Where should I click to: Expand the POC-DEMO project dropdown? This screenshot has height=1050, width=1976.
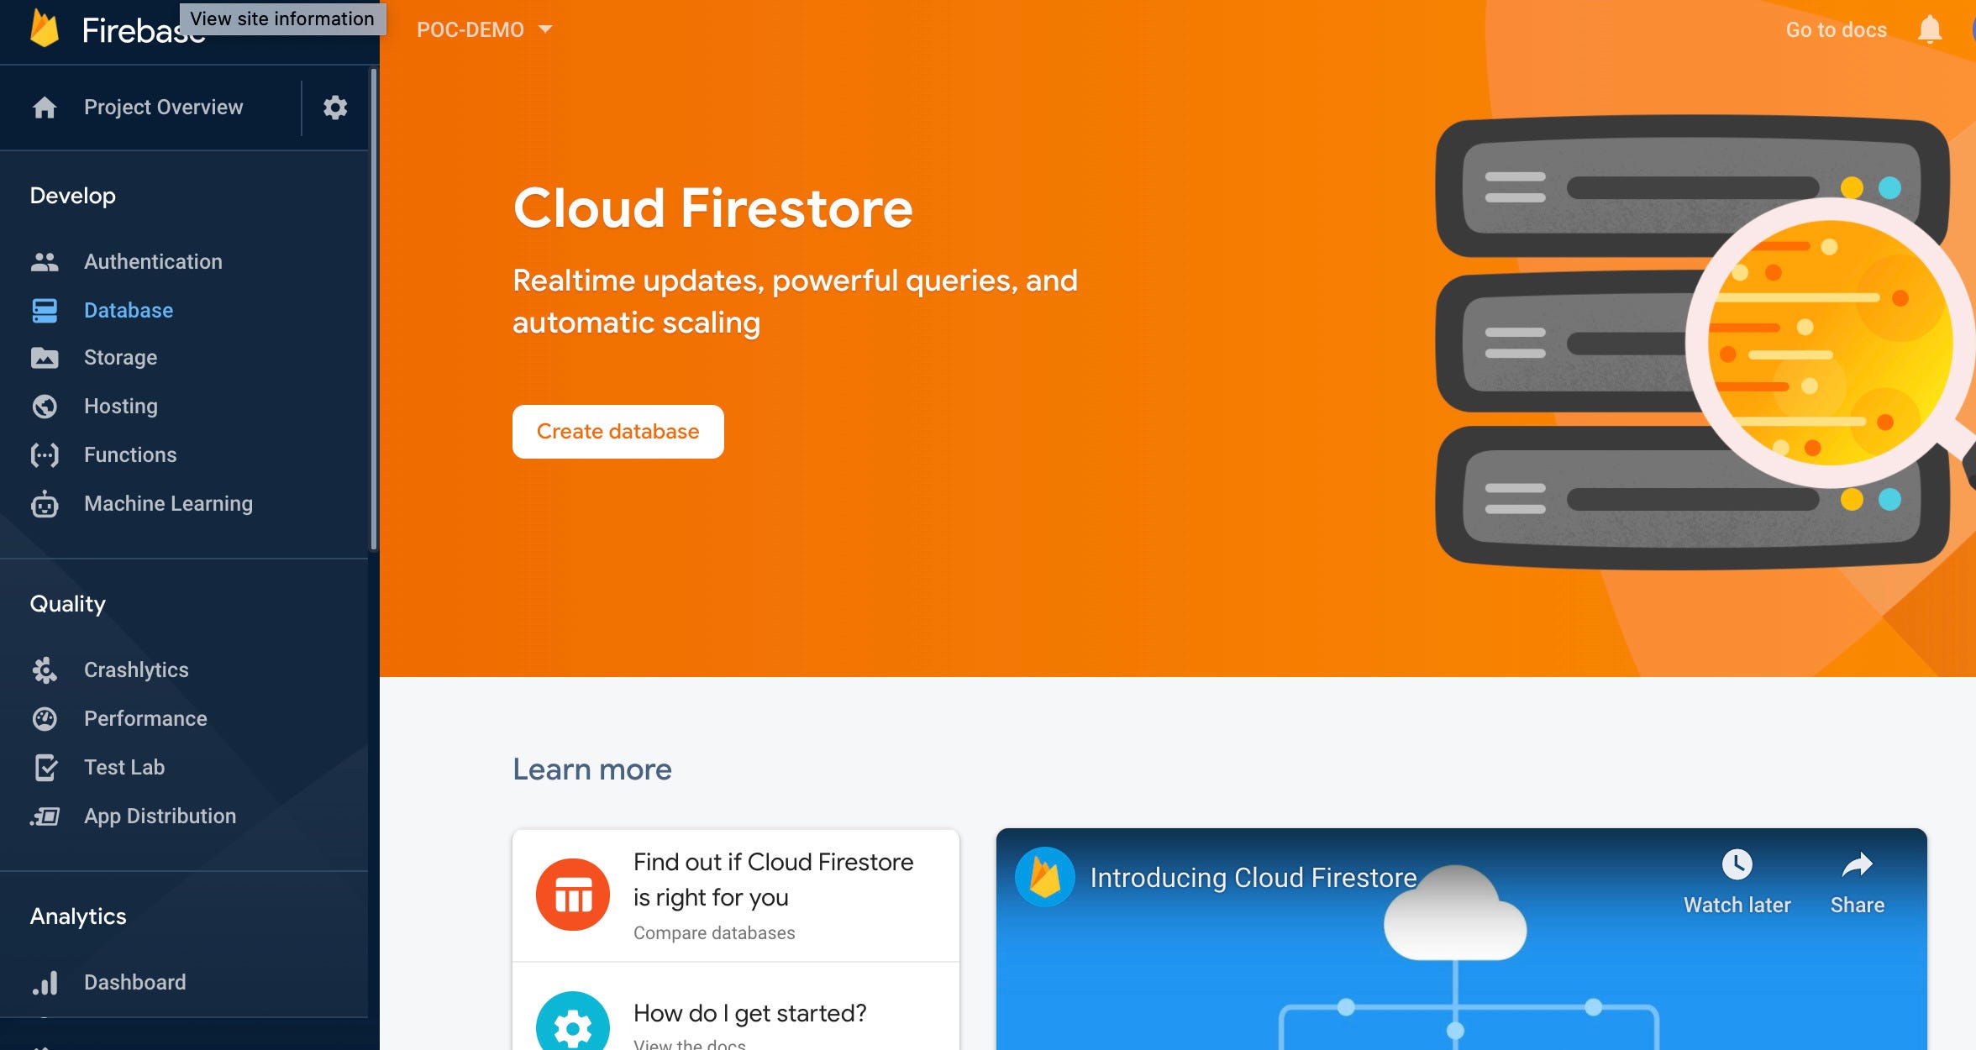pos(485,30)
